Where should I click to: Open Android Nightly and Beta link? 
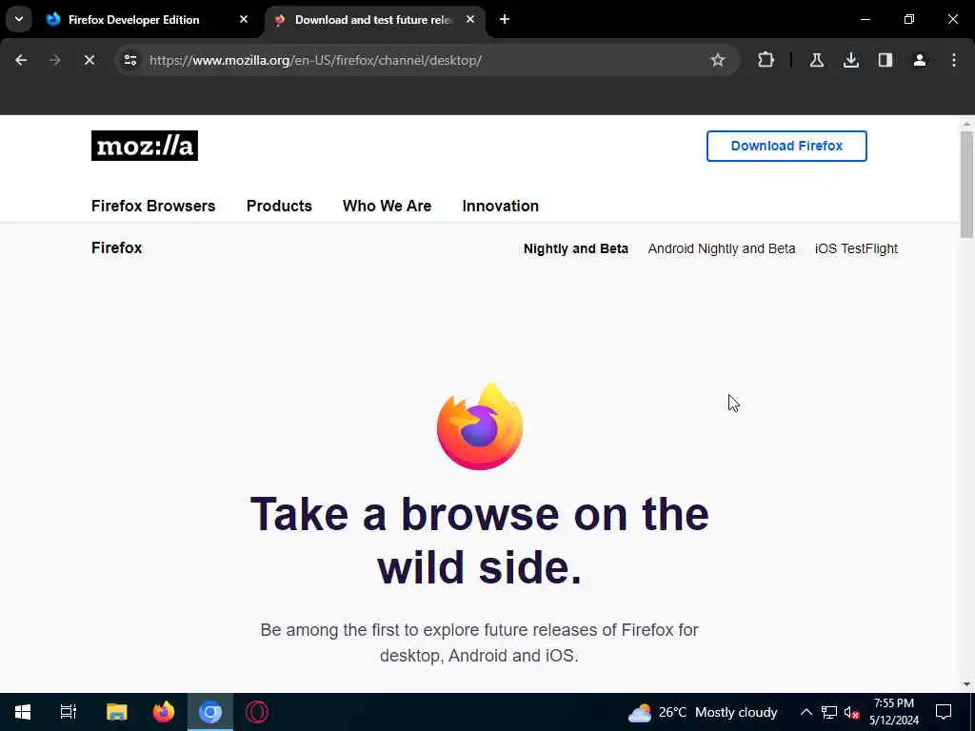722,248
